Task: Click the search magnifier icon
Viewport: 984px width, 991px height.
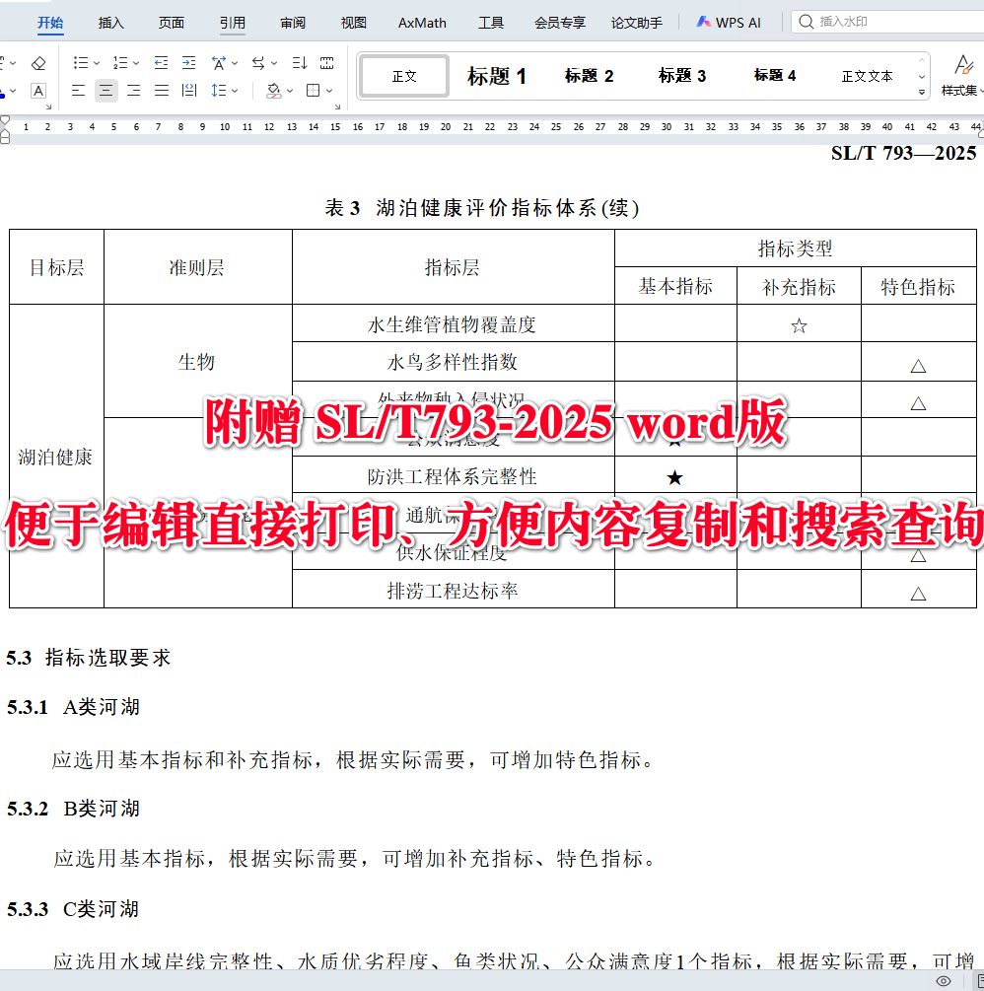Action: (x=806, y=22)
